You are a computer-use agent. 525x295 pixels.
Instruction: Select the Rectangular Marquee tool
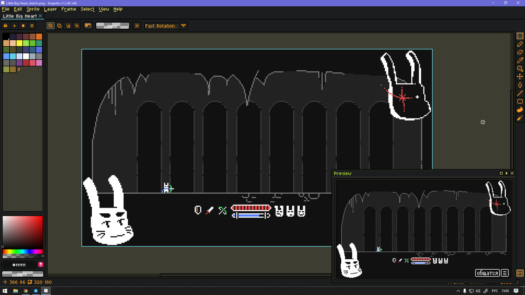pos(520,36)
